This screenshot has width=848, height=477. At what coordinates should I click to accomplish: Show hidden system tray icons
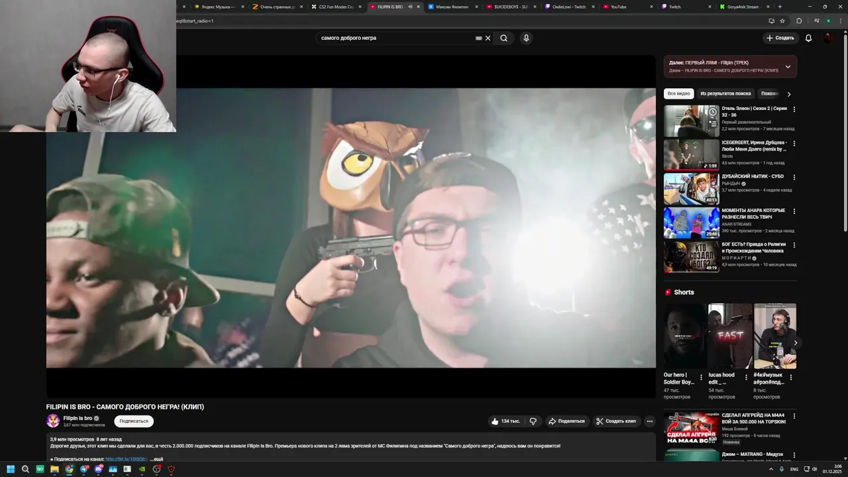coord(770,469)
